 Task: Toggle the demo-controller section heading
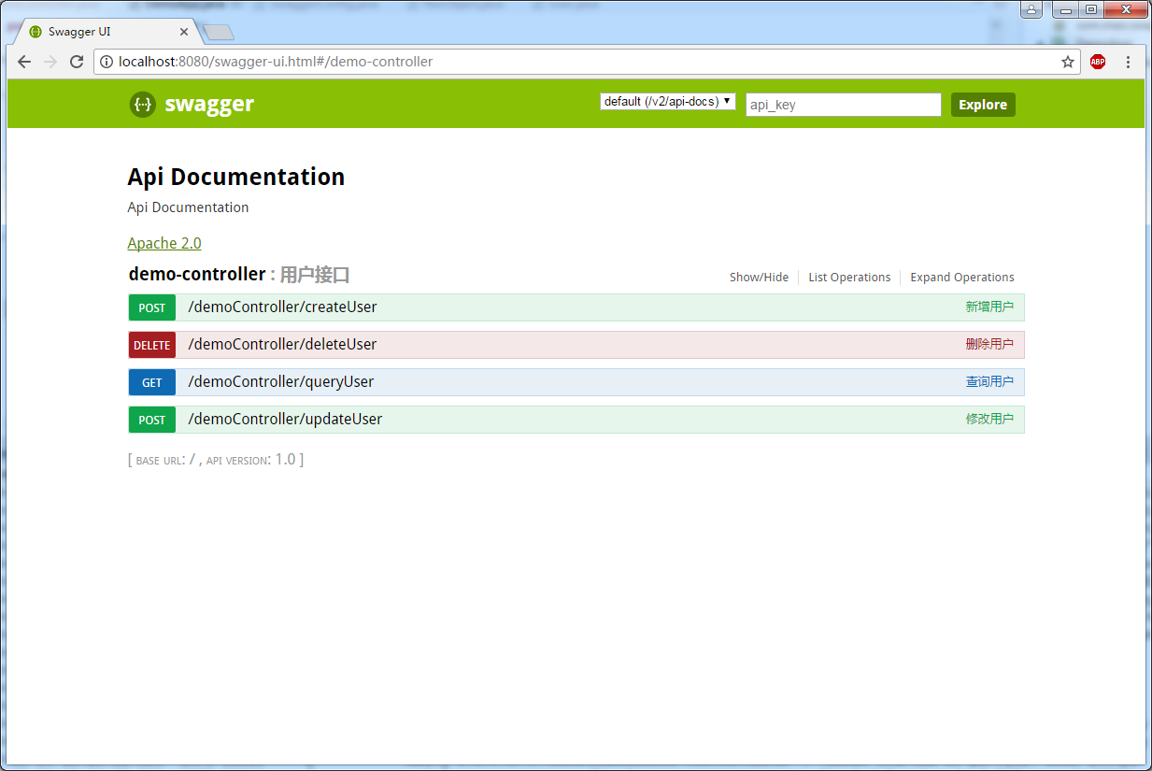[x=197, y=274]
